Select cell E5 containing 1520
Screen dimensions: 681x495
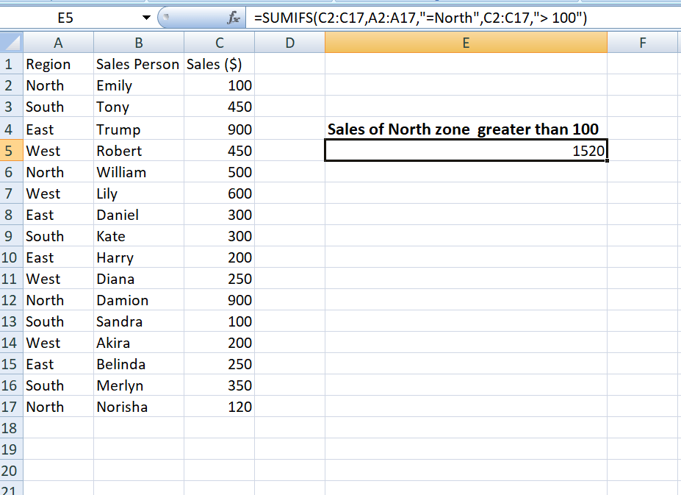tap(466, 150)
